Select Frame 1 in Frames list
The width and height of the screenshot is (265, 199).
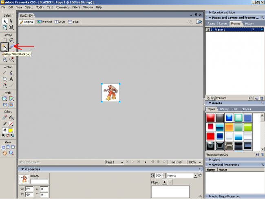(x=234, y=30)
